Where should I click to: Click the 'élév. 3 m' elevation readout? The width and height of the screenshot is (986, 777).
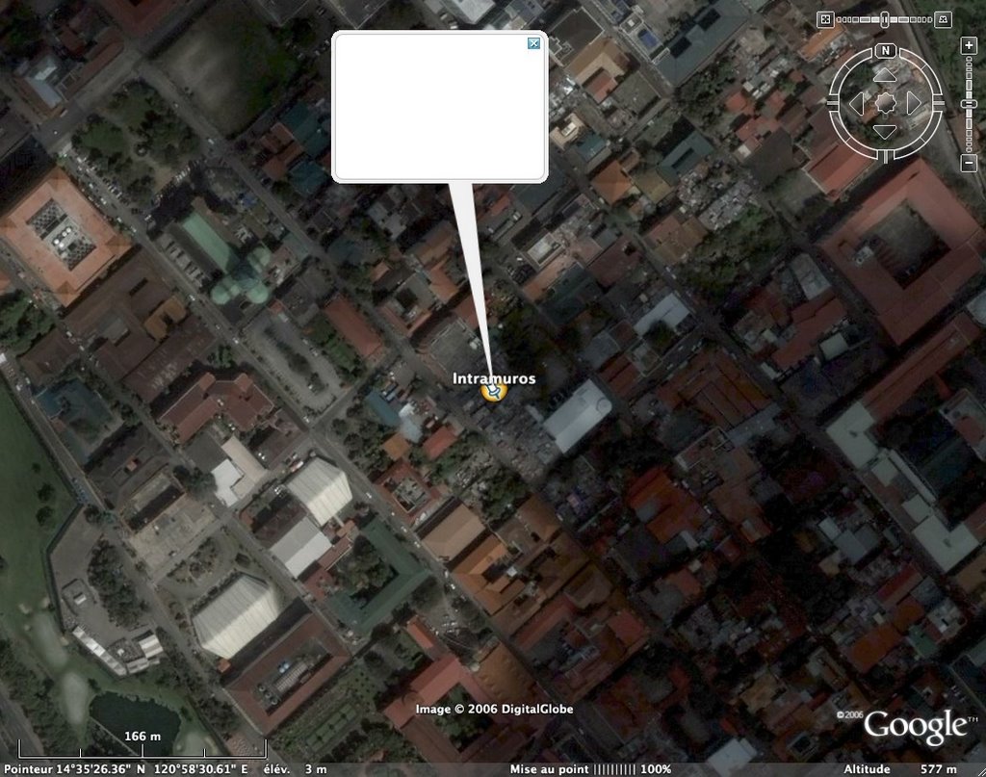tap(295, 769)
